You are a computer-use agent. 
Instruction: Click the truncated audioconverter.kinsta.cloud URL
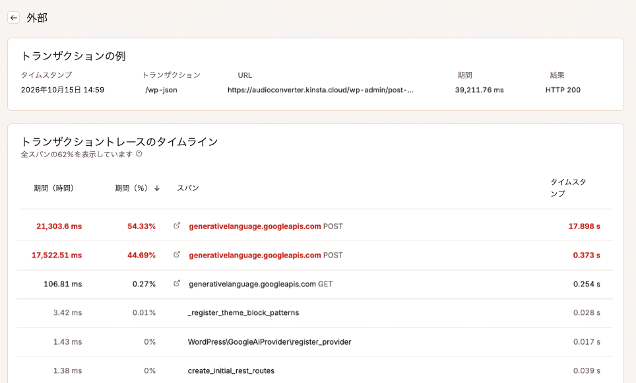[x=321, y=90]
